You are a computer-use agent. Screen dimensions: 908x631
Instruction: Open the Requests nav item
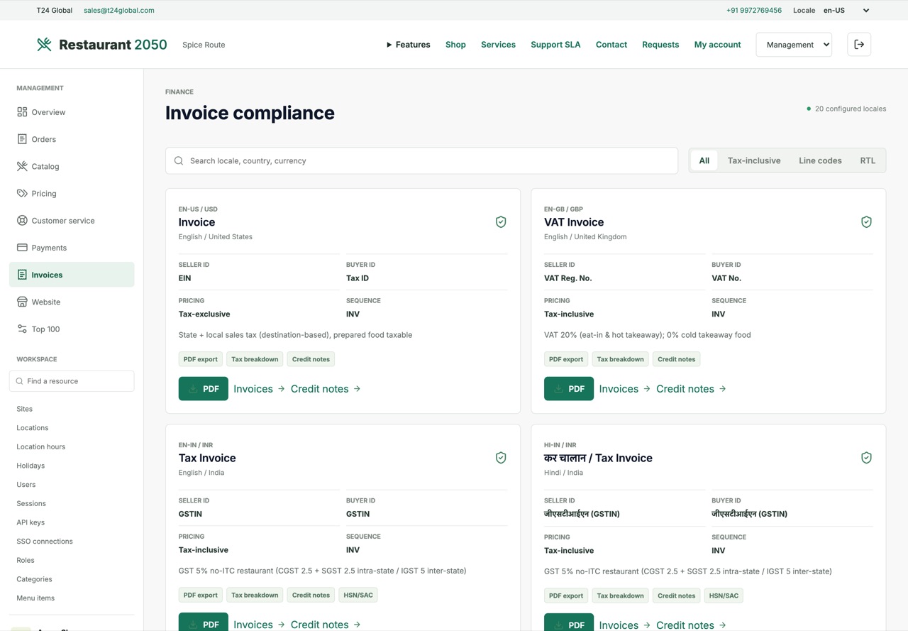(660, 45)
